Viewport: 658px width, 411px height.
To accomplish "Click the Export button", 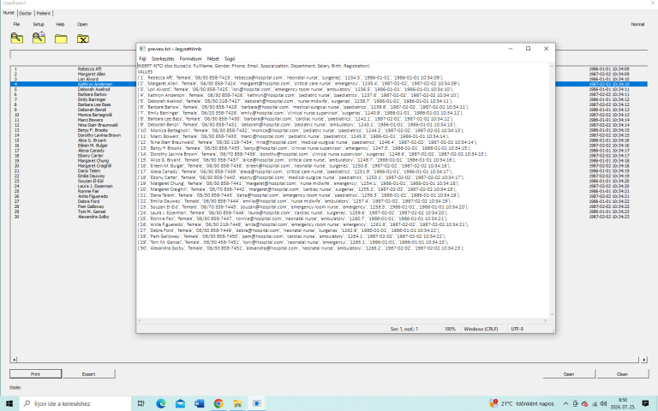I will click(x=88, y=374).
